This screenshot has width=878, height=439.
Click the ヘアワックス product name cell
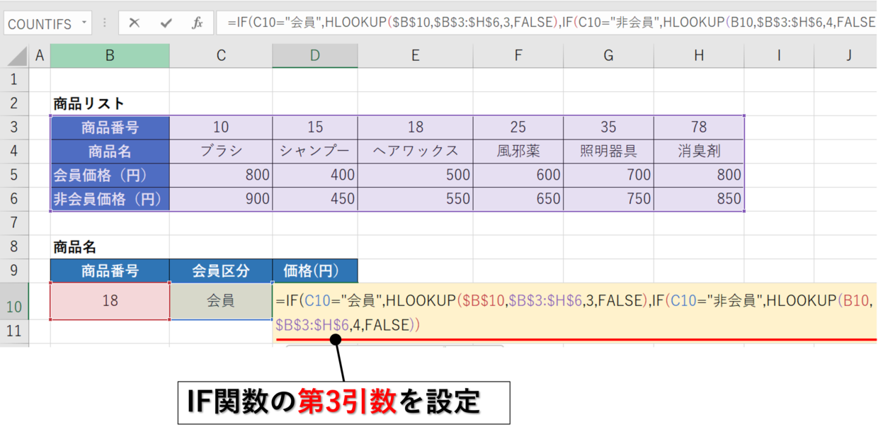(415, 152)
